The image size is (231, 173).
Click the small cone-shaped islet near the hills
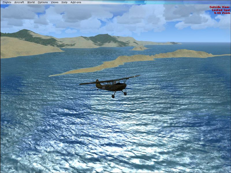(x=139, y=48)
